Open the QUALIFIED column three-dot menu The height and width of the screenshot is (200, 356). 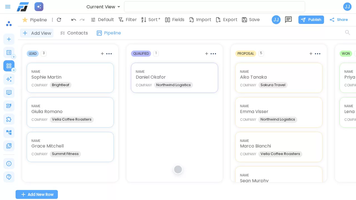point(213,54)
